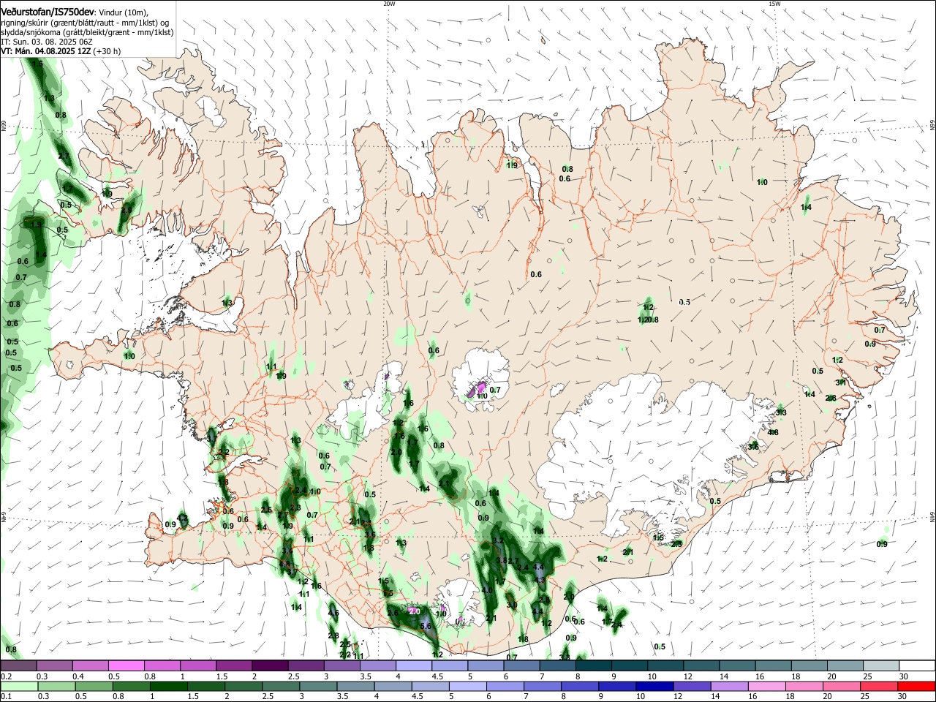Pick the darkest purple swatch labeled 2, upper scale
This screenshot has height=702, width=936.
click(x=270, y=665)
